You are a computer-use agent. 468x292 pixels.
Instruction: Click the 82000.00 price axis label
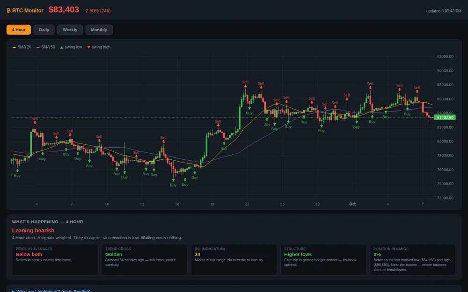click(x=445, y=127)
